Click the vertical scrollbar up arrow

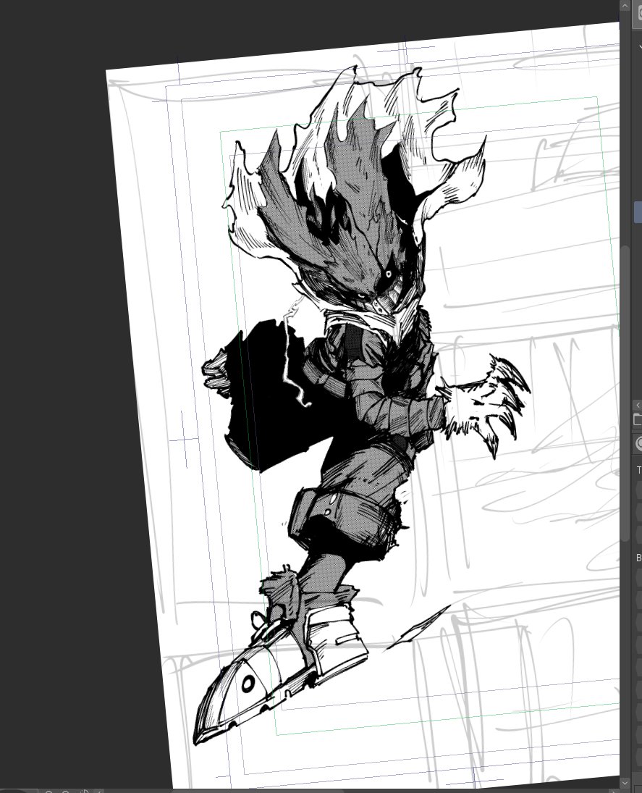(625, 6)
